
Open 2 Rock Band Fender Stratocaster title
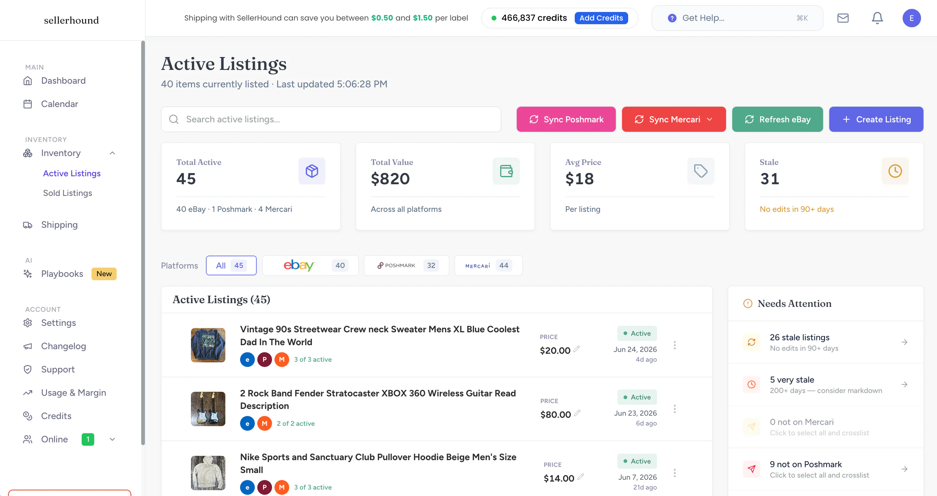point(378,399)
